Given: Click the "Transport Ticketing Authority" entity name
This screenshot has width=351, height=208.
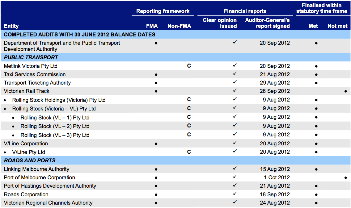Looking at the screenshot, I should [37, 83].
